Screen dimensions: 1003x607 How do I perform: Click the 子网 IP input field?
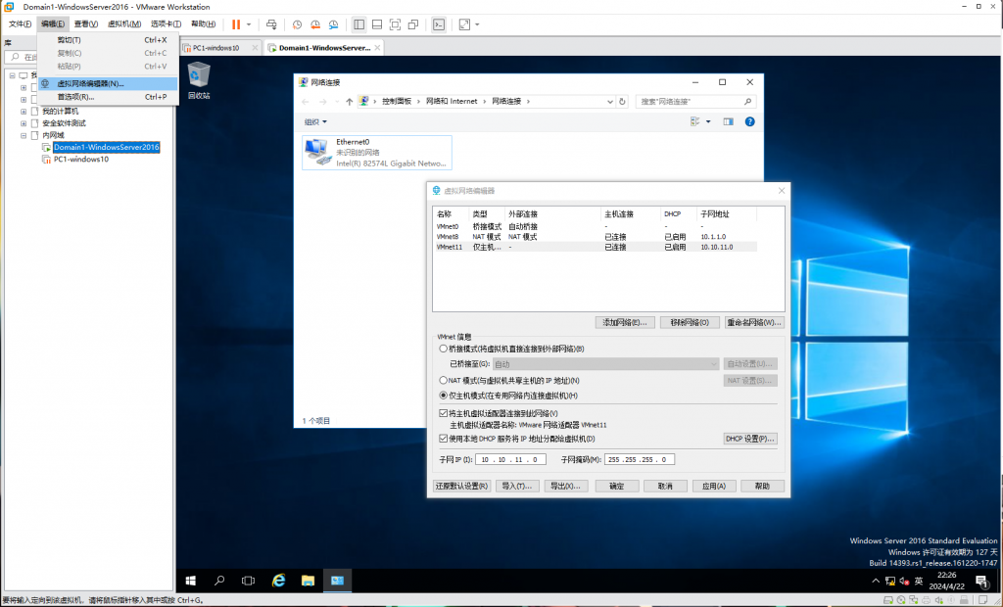point(510,459)
